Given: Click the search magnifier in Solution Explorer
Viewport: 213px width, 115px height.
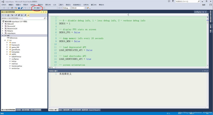Looking at the screenshot, I should tap(45, 18).
